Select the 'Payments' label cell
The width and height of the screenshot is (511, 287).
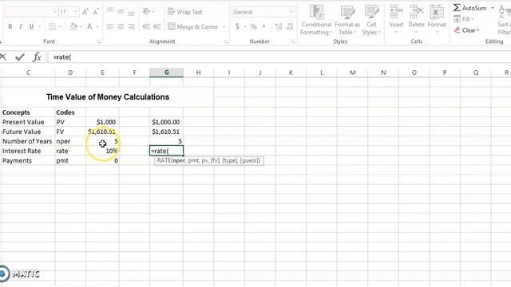(x=28, y=161)
